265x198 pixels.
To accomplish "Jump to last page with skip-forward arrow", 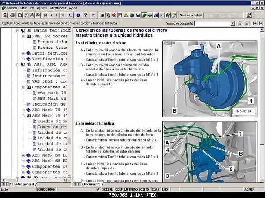I will 63,15.
